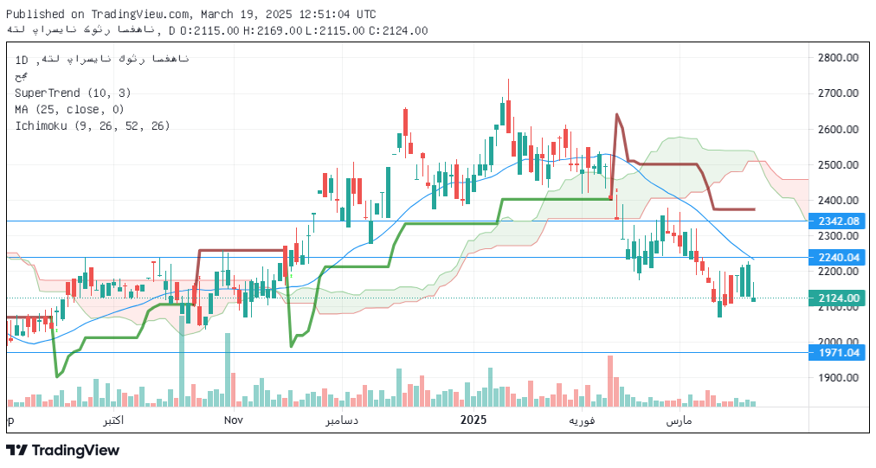Click the دسامبر label on time axis
This screenshot has height=468, width=876.
coord(343,420)
